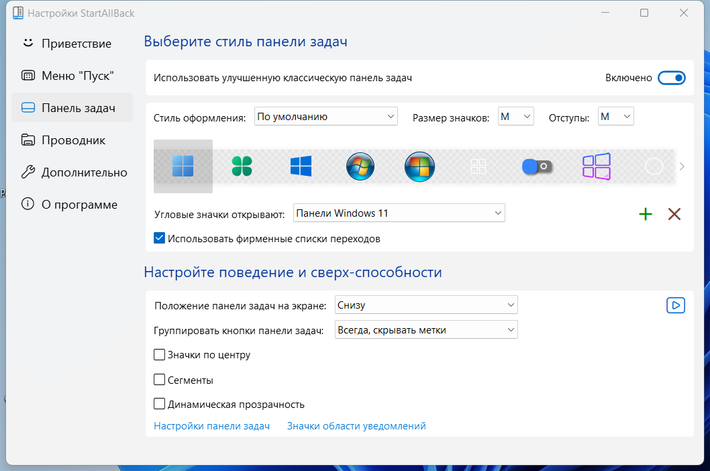710x471 pixels.
Task: Click the info icon beside О программе
Action: pos(28,204)
